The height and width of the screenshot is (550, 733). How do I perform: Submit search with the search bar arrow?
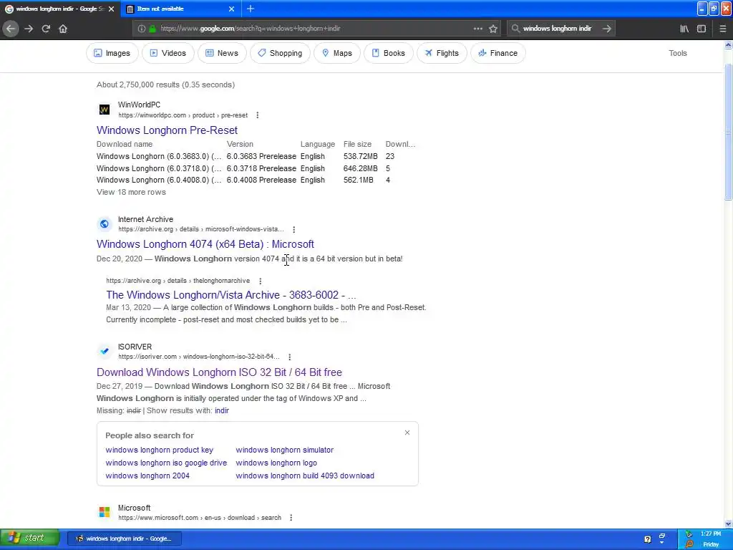tap(607, 29)
